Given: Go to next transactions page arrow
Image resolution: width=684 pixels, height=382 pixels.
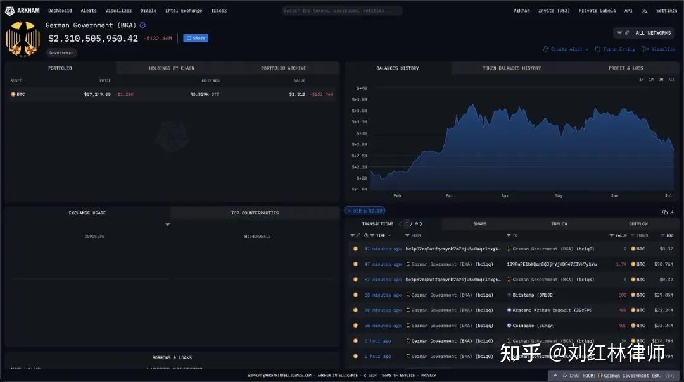Looking at the screenshot, I should coord(421,224).
